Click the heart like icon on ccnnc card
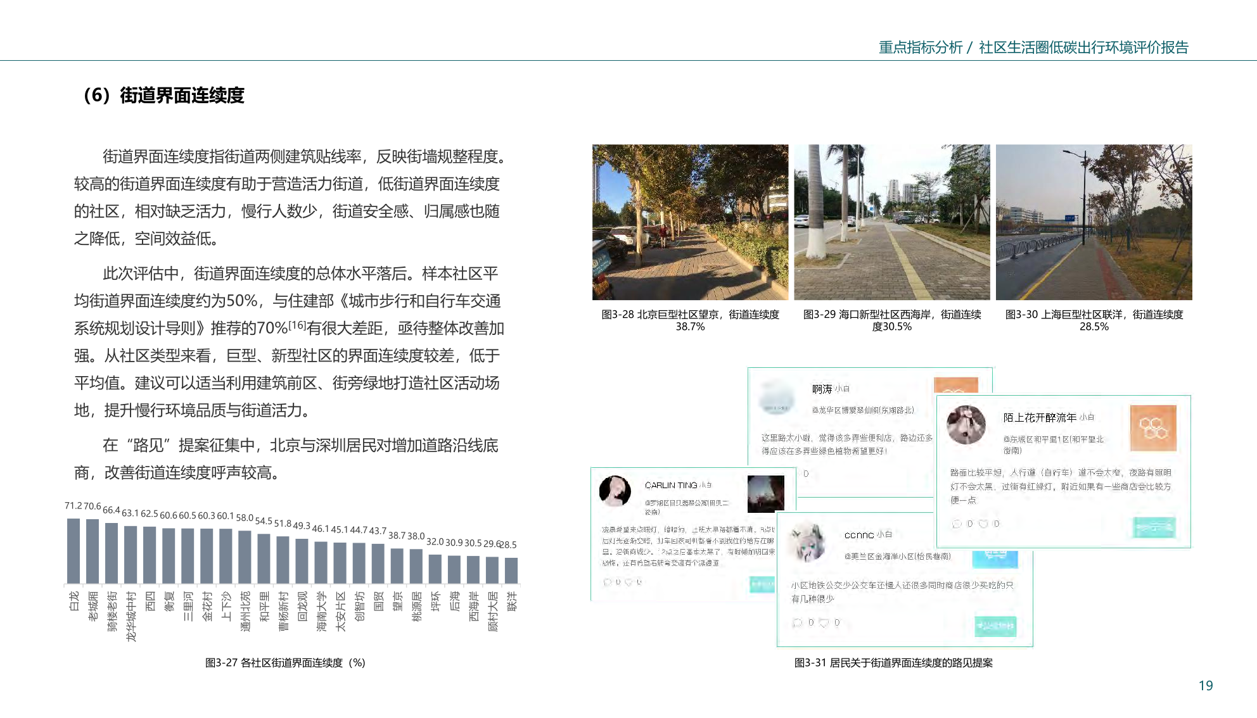The width and height of the screenshot is (1257, 718). coord(824,623)
